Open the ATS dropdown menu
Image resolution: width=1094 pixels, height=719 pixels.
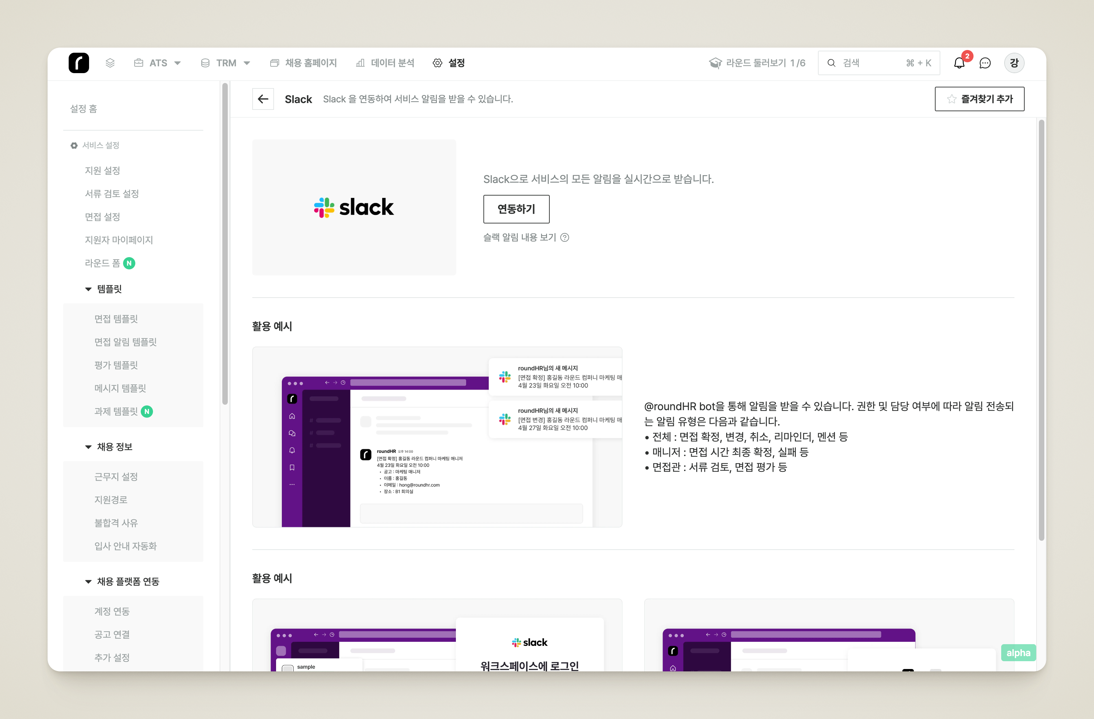[x=158, y=63]
